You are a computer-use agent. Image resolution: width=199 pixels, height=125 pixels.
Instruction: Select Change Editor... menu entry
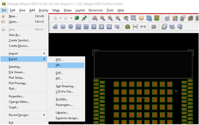24,102
